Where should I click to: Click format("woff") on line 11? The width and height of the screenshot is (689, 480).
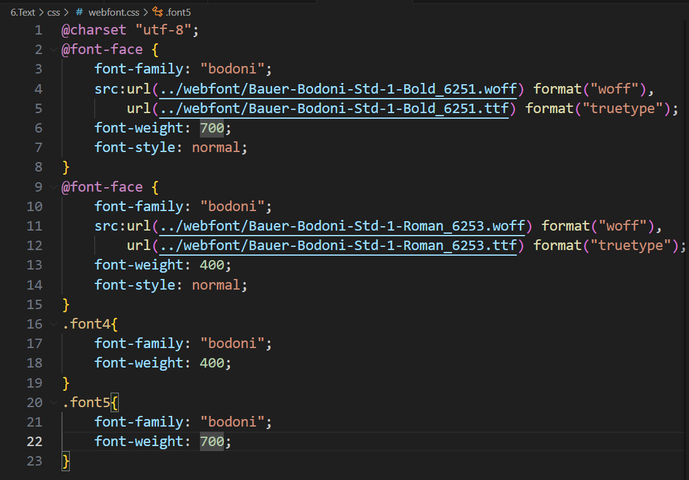pos(598,226)
